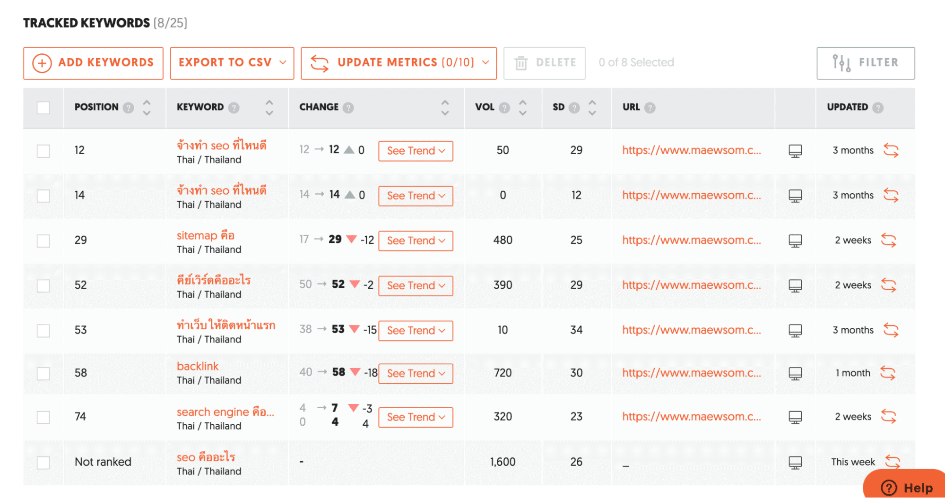Click the desktop SERP icon on the backlink row
945x498 pixels.
[795, 373]
